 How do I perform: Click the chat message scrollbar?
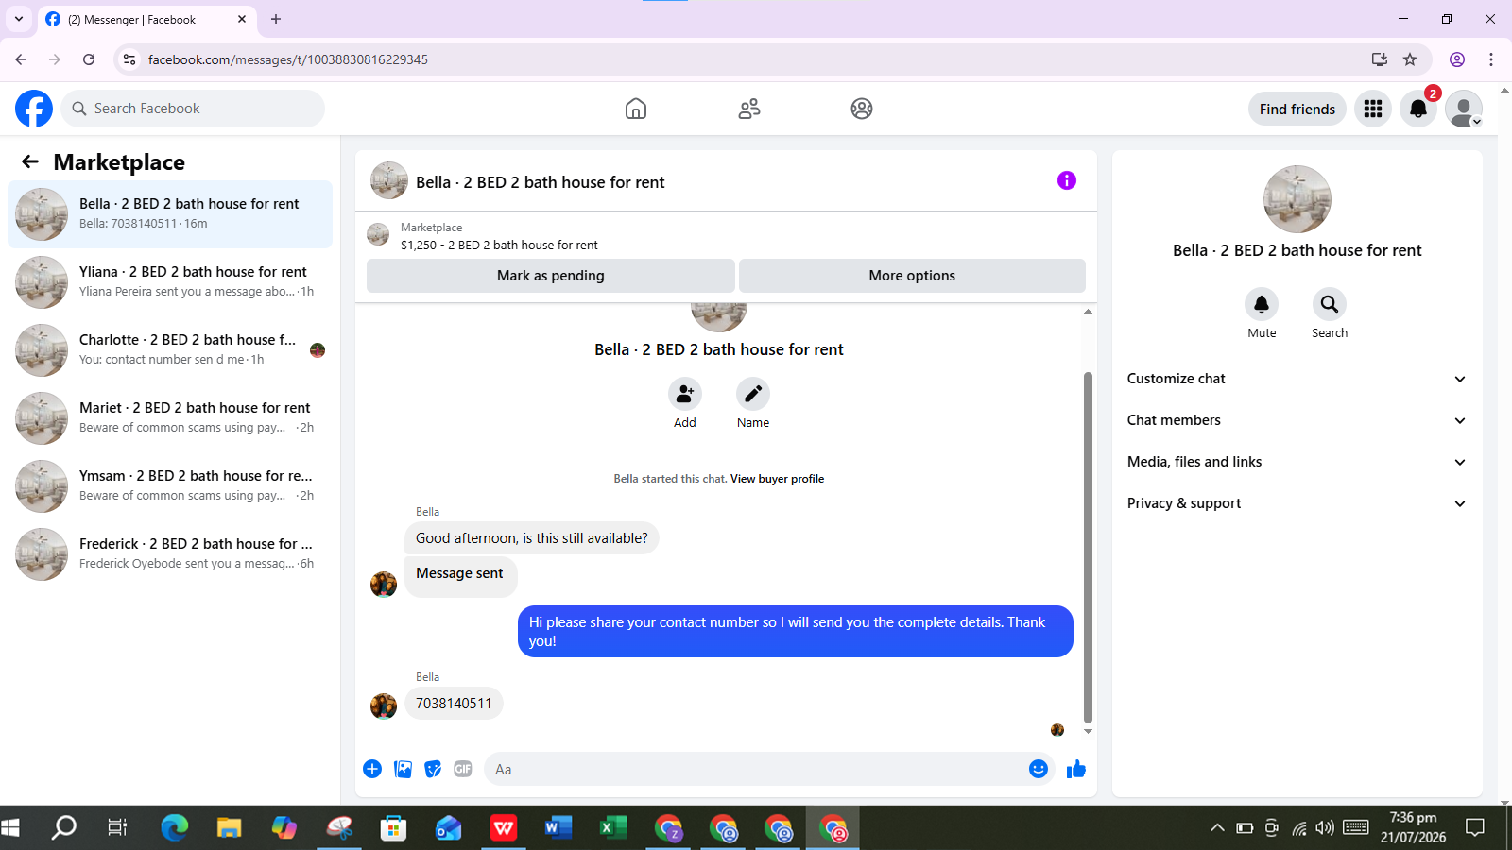pyautogui.click(x=1088, y=548)
